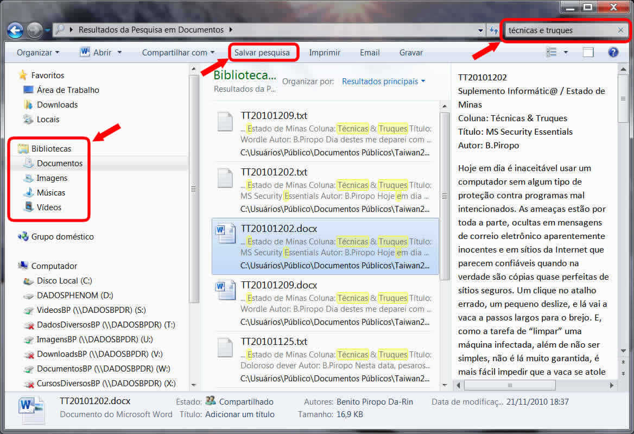The width and height of the screenshot is (634, 434).
Task: Click the change view icon
Action: pos(552,53)
